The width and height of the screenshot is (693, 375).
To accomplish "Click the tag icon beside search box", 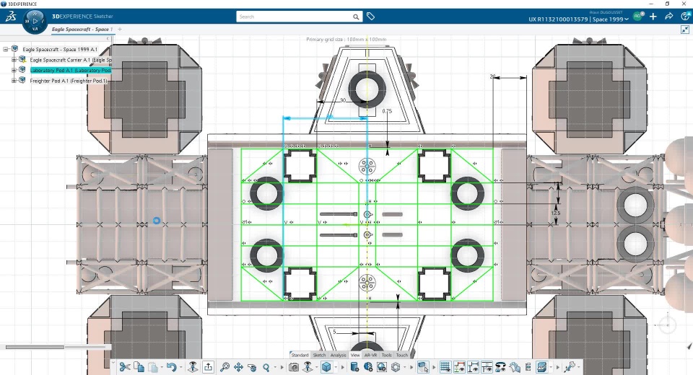I will click(370, 17).
